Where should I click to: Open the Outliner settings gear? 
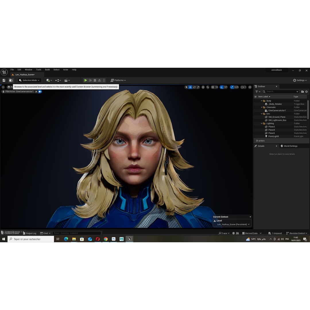307,92
